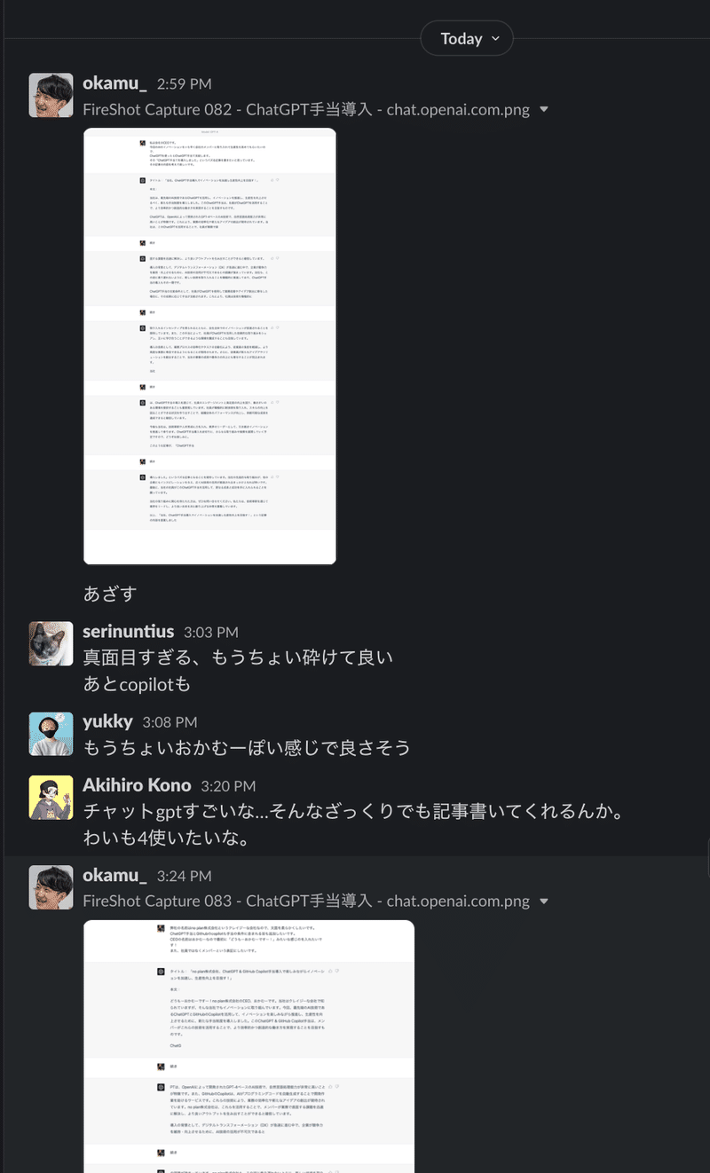Open Akihiro Kono profile by name
710x1173 pixels.
click(x=137, y=785)
